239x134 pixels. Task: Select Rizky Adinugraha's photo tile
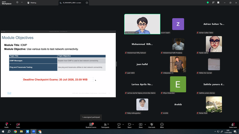(142, 104)
